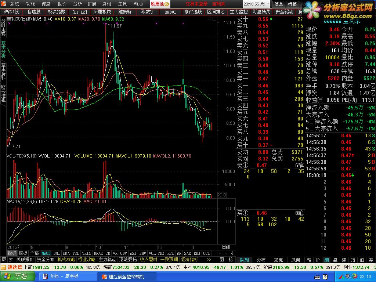376x282 pixels.
Task: Select the MACD indicator tab
Action: click(x=46, y=253)
